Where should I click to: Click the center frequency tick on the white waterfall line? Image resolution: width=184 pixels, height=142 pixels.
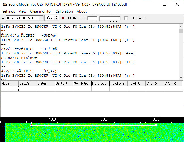click(x=94, y=125)
